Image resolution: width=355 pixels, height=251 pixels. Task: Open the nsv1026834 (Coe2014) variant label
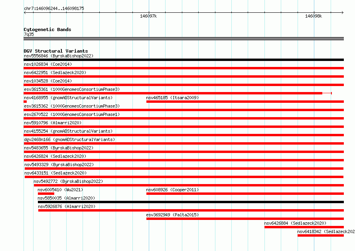tap(48, 64)
